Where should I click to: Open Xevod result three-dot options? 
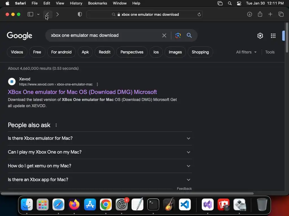(97, 84)
